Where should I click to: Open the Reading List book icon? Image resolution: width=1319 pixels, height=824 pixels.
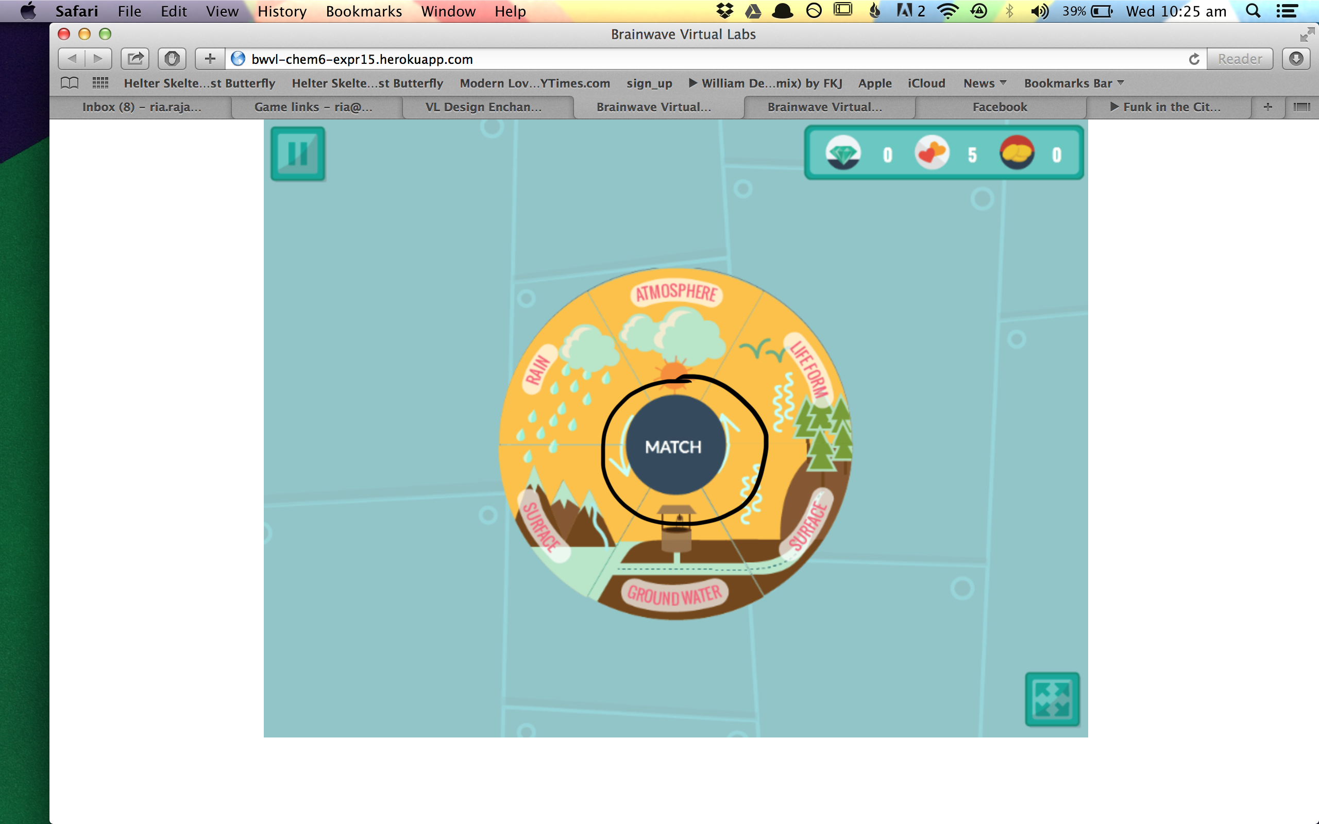69,83
